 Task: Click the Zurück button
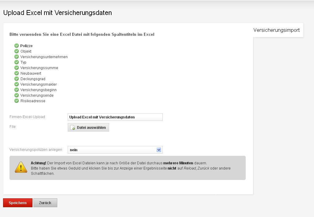coord(45,203)
